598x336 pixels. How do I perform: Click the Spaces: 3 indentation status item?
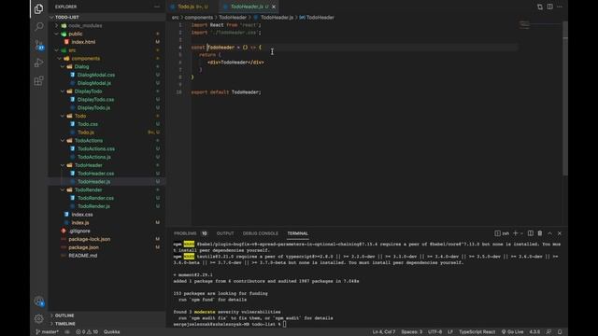point(411,332)
